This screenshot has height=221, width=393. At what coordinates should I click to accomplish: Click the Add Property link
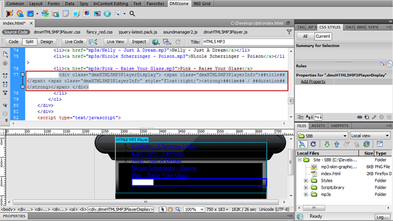pyautogui.click(x=313, y=82)
